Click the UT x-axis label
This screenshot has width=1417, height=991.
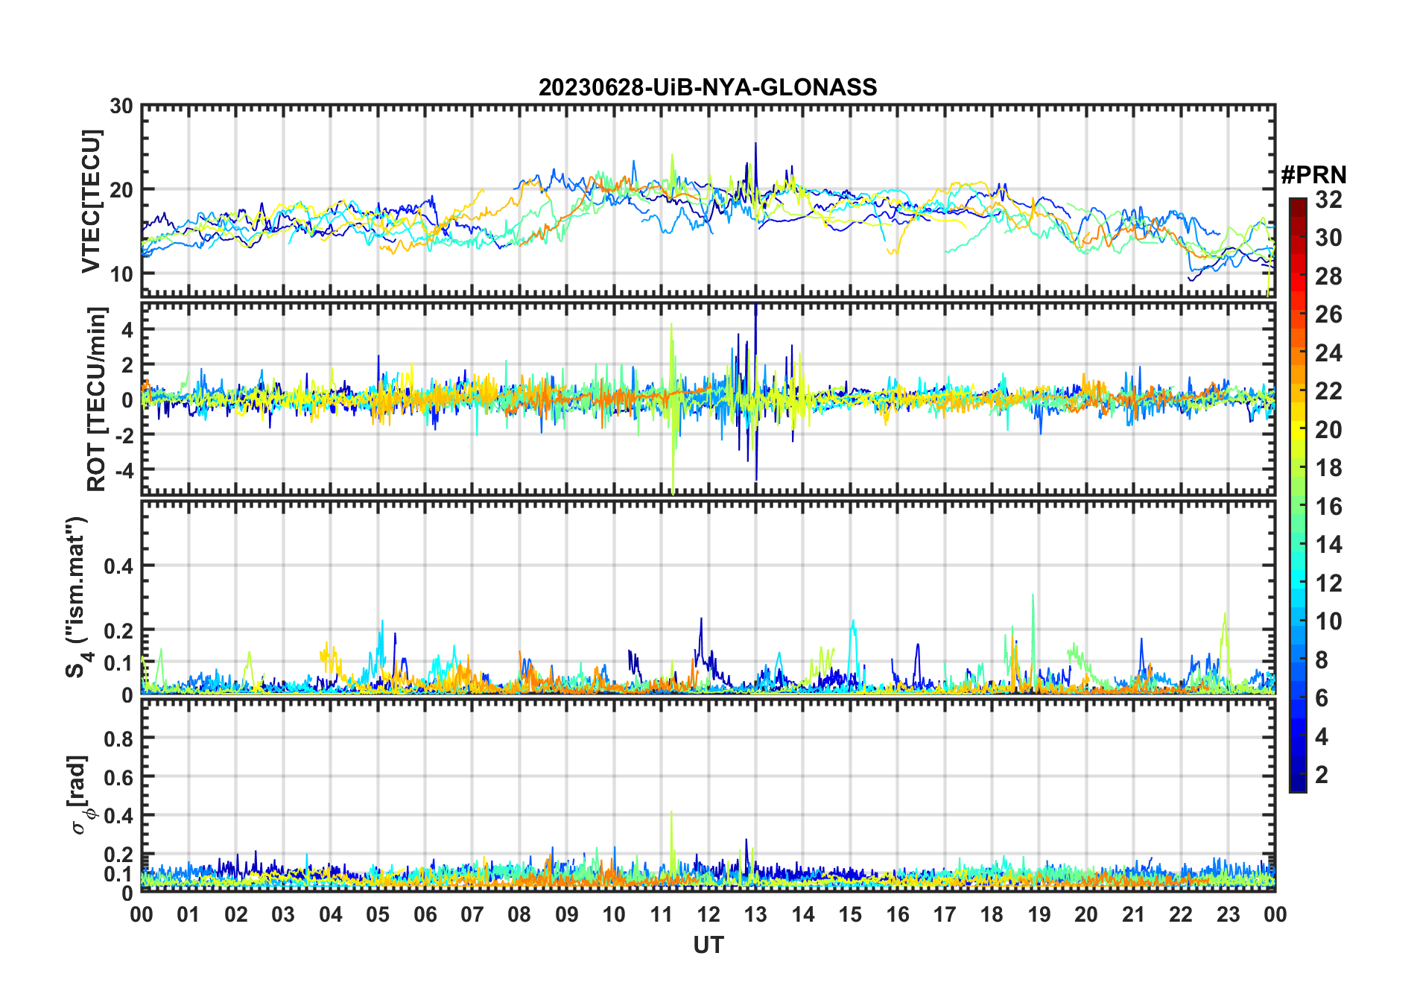pos(708,946)
